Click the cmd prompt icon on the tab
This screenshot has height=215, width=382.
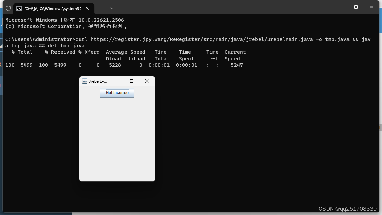(x=19, y=8)
